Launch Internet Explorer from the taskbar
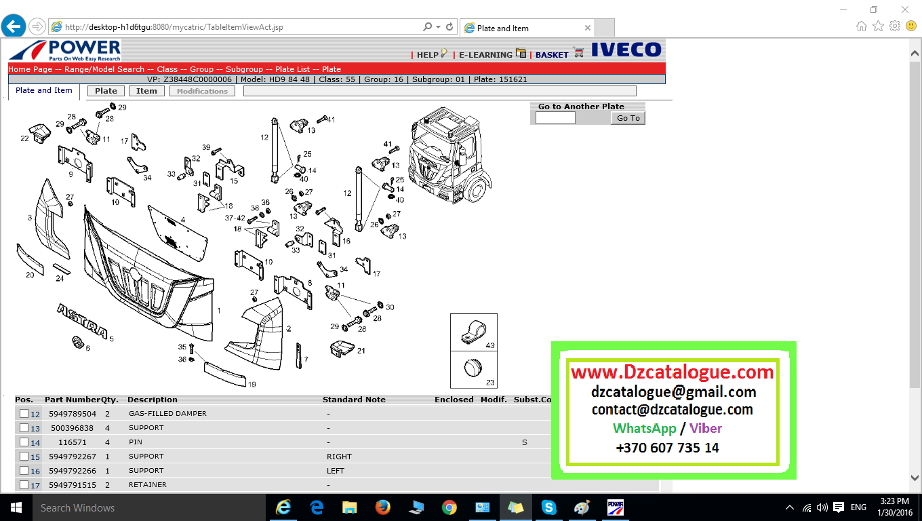The image size is (922, 521). (283, 507)
